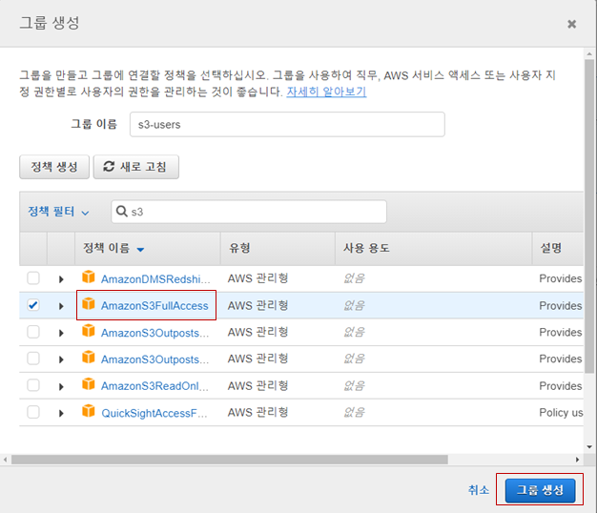This screenshot has width=597, height=513.
Task: Click the 새로 고침 refresh button
Action: (x=136, y=167)
